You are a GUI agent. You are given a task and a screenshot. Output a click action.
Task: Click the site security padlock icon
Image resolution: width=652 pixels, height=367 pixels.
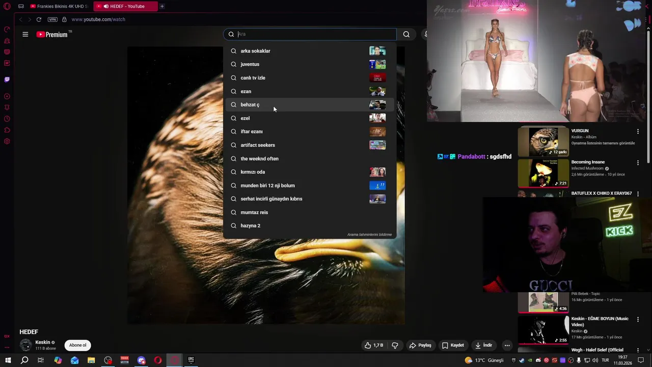[64, 19]
